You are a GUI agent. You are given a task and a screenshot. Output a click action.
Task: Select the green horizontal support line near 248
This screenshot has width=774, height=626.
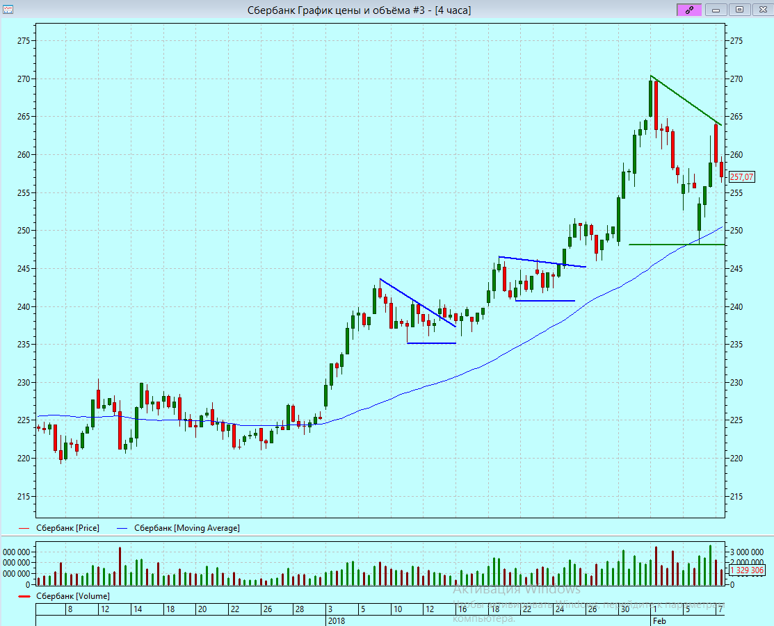[x=677, y=245]
